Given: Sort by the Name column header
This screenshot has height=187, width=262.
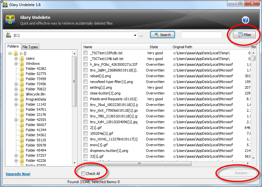Looking at the screenshot, I should click(110, 47).
